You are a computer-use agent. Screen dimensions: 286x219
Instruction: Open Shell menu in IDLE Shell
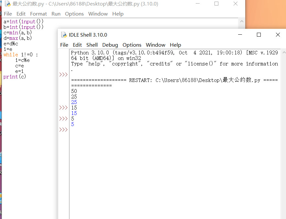pyautogui.click(x=92, y=45)
